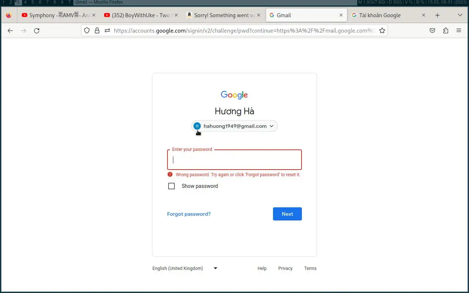Screen dimensions: 469x293
Task: Tick the Show password checkbox
Action: pyautogui.click(x=171, y=186)
